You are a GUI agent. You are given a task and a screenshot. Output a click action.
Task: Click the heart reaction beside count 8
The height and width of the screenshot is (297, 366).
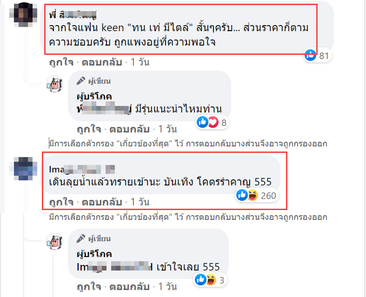[x=213, y=122]
